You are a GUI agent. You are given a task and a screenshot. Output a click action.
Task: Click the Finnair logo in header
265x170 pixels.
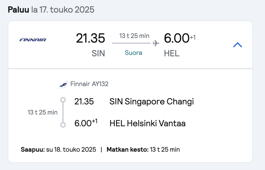click(33, 40)
